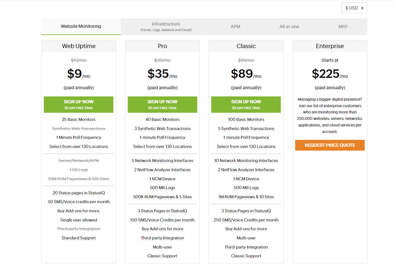The height and width of the screenshot is (271, 395).
Task: Click the Pro plan heading
Action: pyautogui.click(x=162, y=46)
